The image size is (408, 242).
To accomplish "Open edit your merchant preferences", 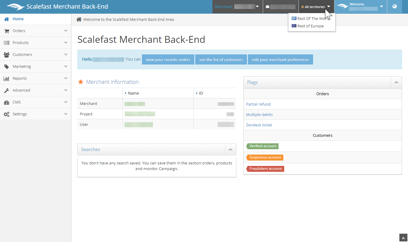I will click(280, 59).
